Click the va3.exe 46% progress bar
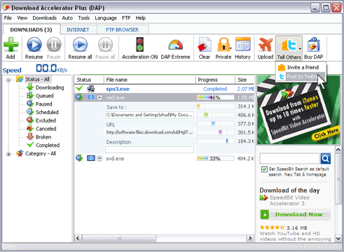The height and width of the screenshot is (252, 344). pyautogui.click(x=216, y=97)
